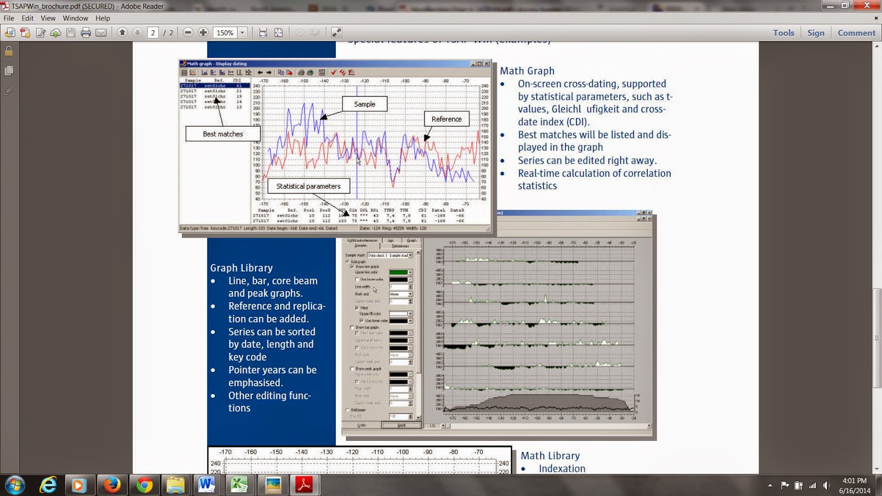Close the document with the small menu-bar x
Viewport: 882px width, 496px height.
(876, 18)
